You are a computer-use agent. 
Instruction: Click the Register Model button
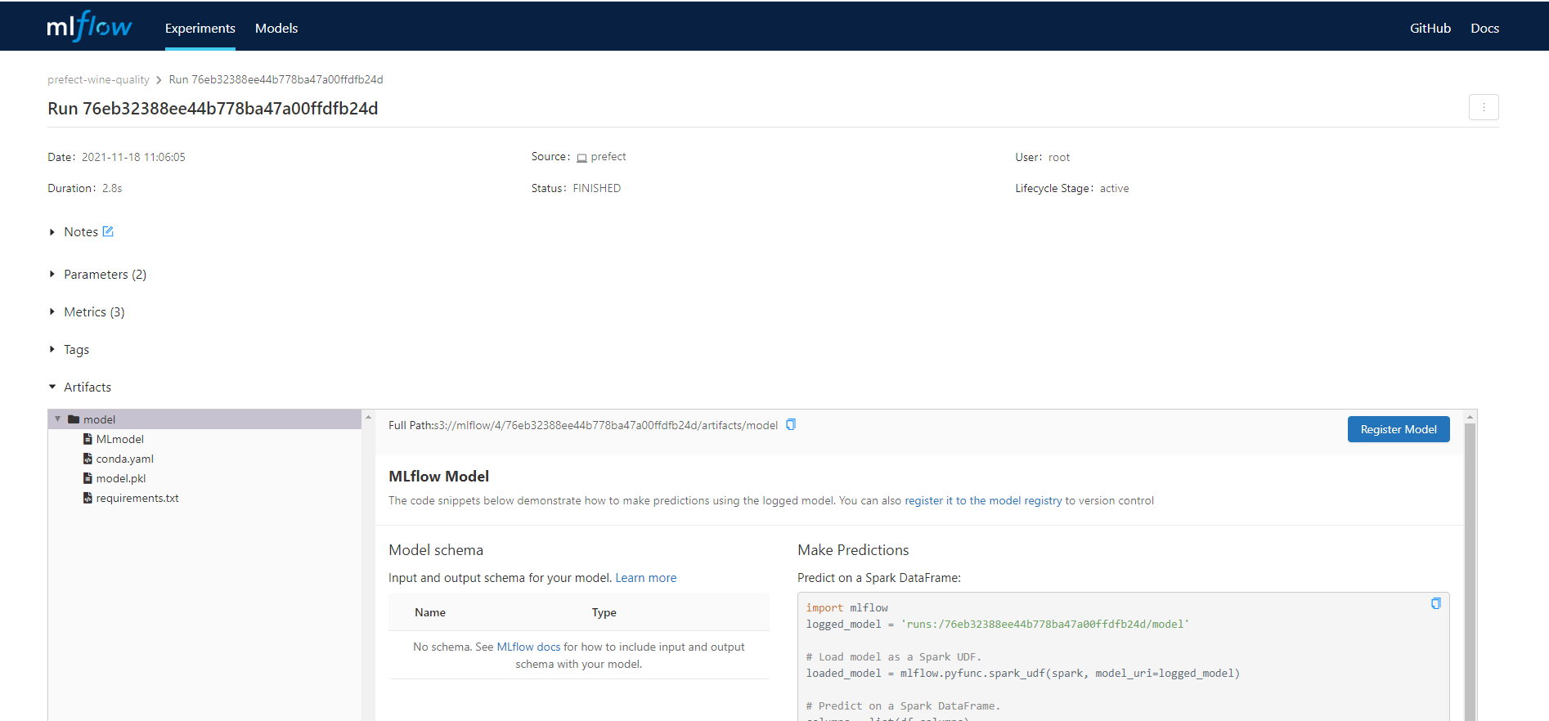(x=1399, y=429)
